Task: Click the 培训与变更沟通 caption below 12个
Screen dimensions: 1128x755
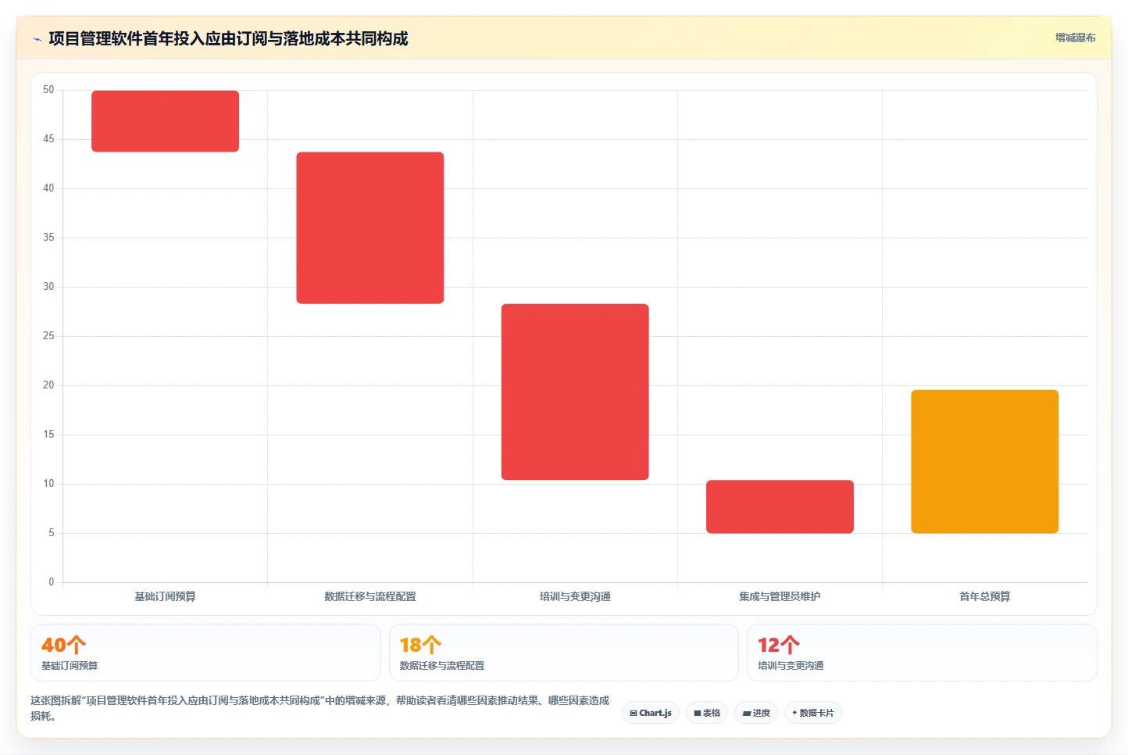Action: 791,666
